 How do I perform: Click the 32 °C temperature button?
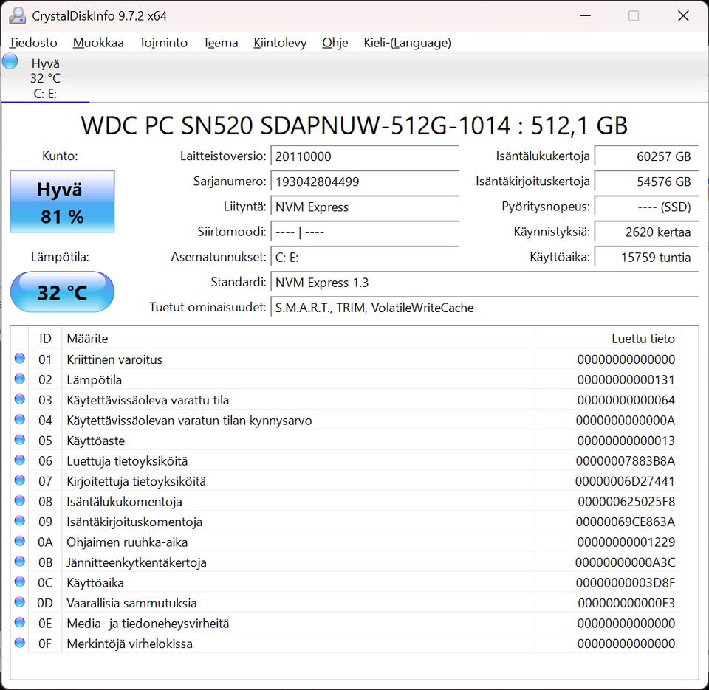[x=62, y=292]
